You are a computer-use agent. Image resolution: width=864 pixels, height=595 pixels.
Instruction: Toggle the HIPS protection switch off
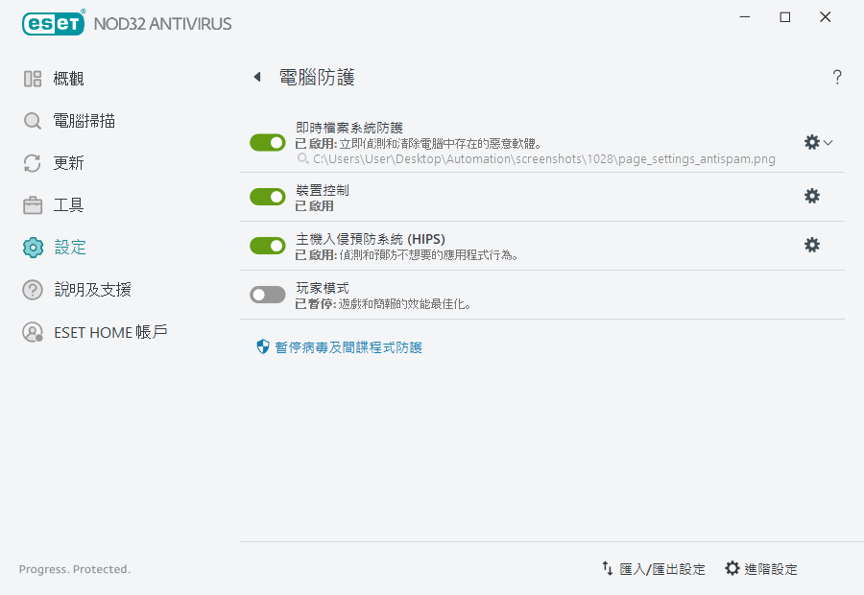(x=267, y=245)
